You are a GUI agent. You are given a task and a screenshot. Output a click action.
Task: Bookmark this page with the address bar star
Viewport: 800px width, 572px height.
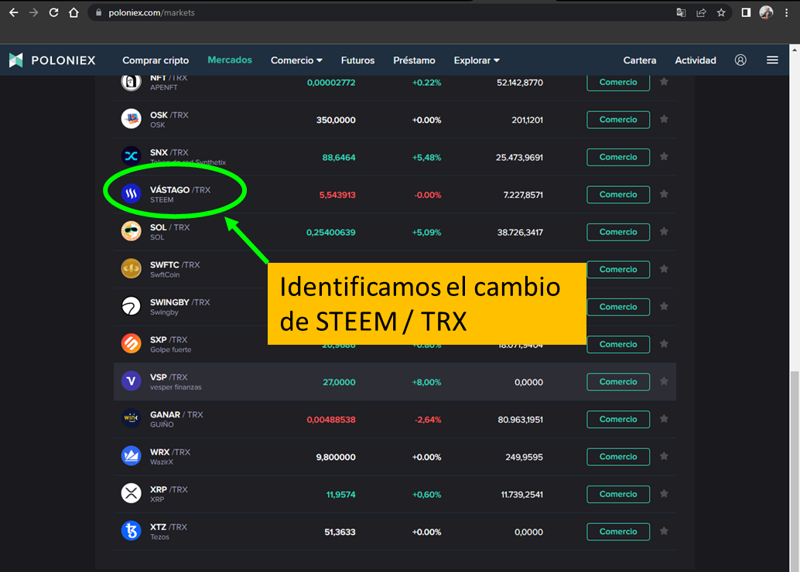point(721,12)
